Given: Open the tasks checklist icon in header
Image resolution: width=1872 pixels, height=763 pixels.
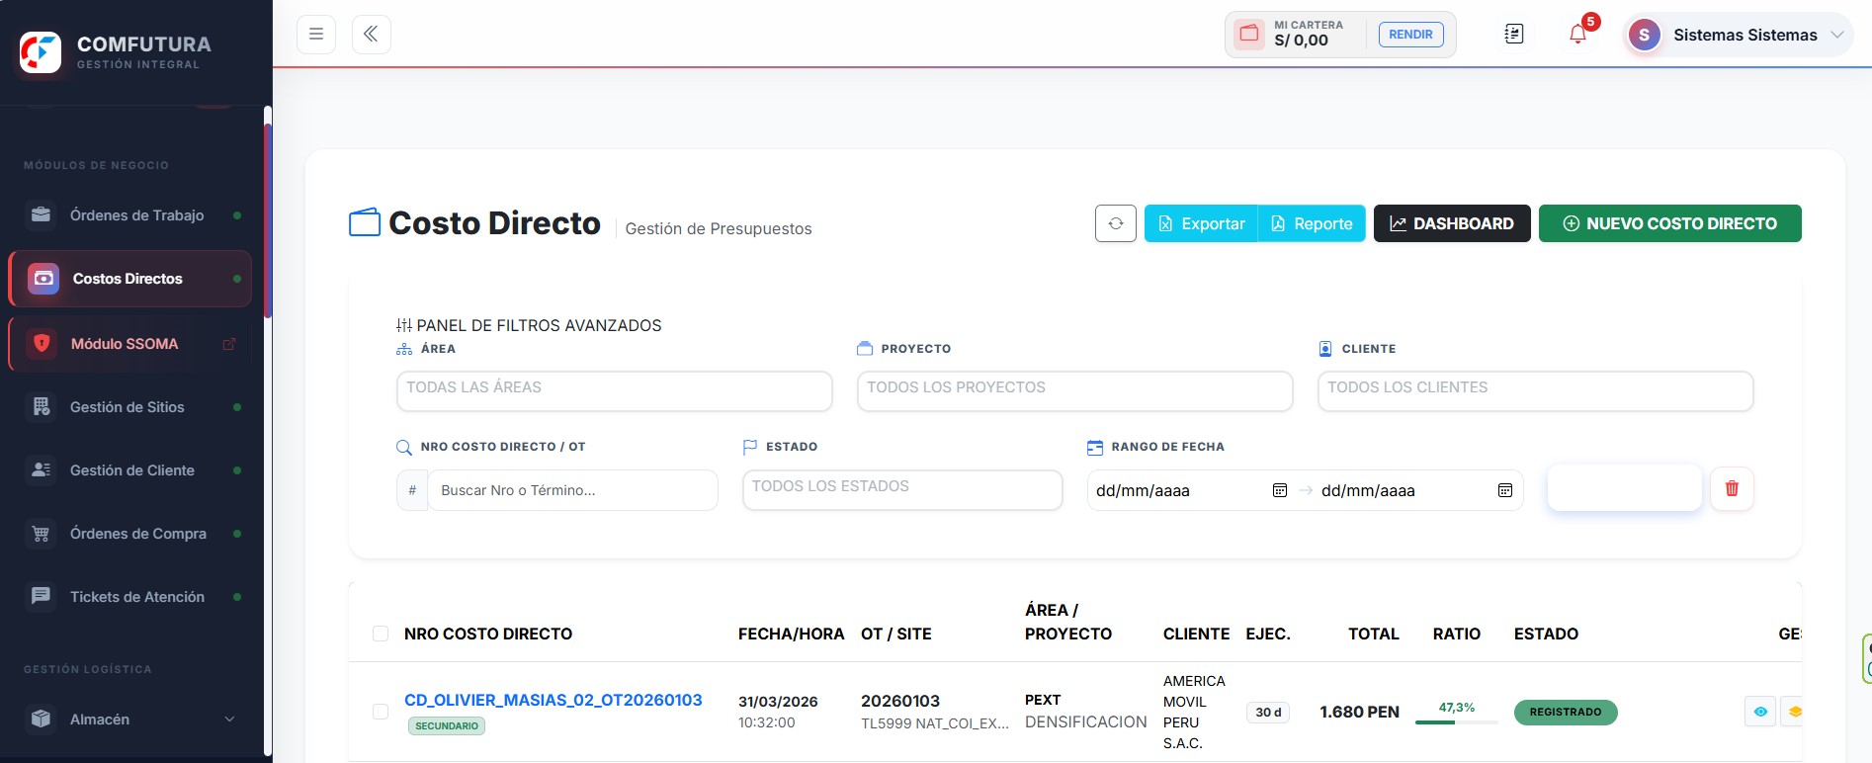Looking at the screenshot, I should click(x=1514, y=35).
